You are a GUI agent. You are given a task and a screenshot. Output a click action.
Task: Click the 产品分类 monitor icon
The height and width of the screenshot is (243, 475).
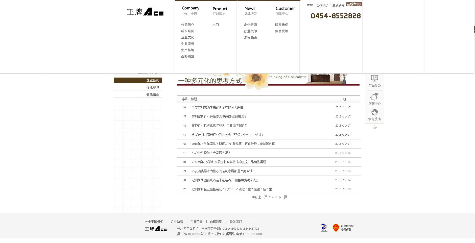click(374, 78)
